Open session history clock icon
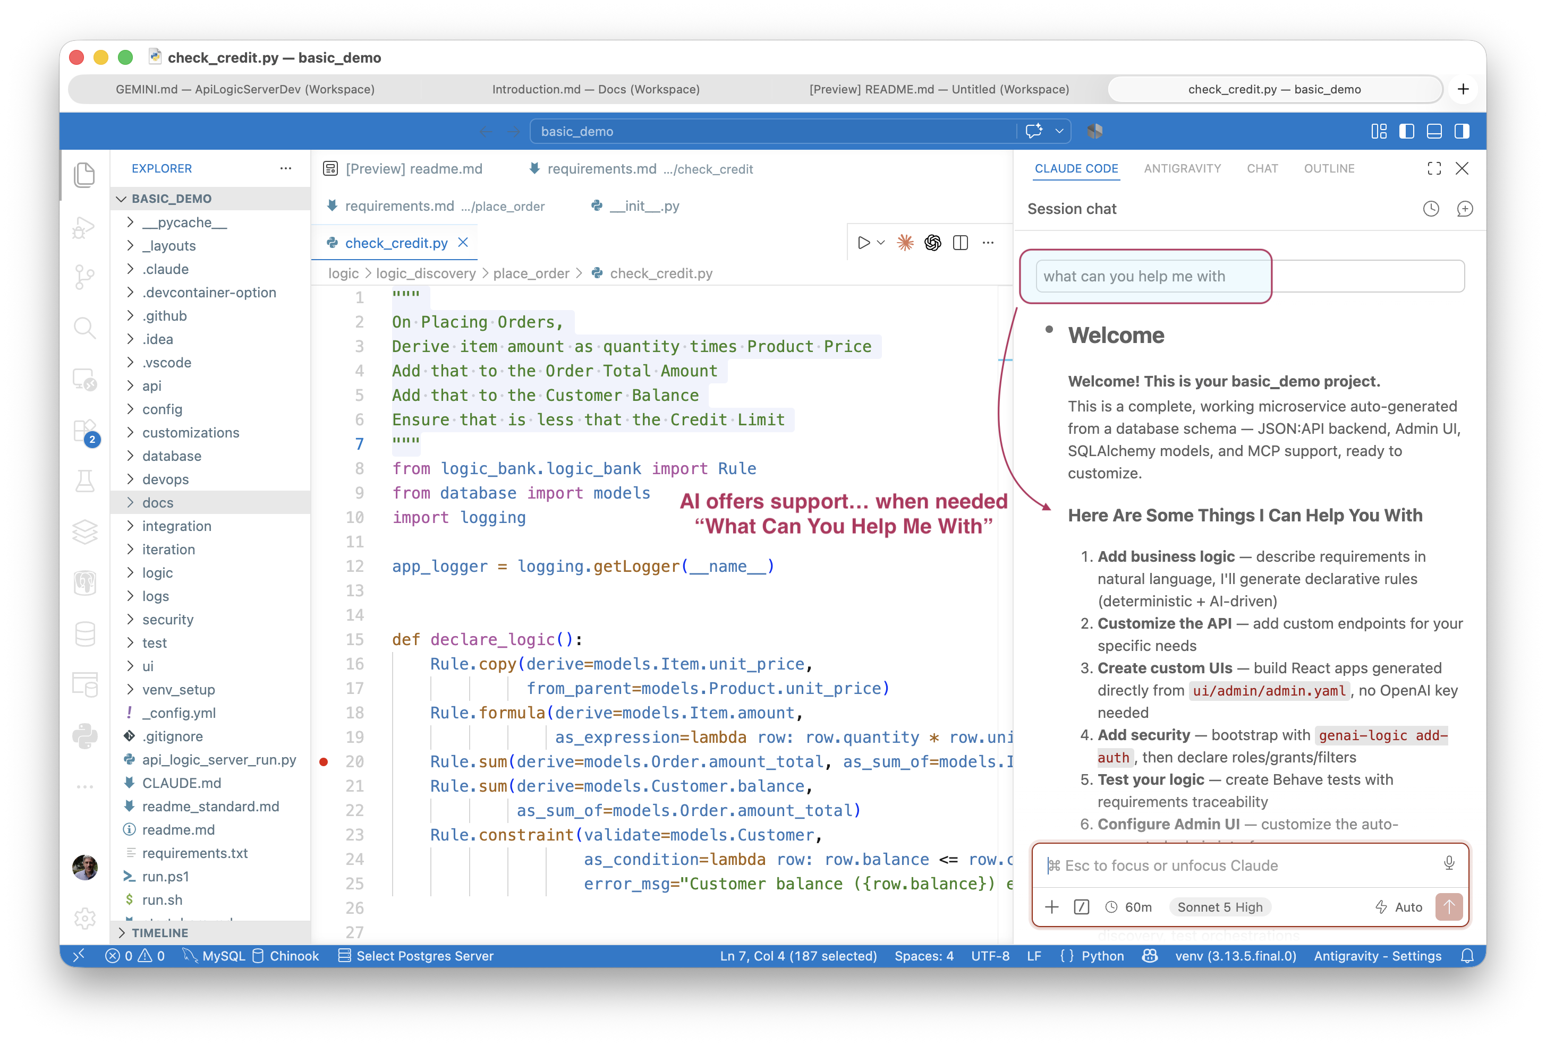 (x=1430, y=209)
